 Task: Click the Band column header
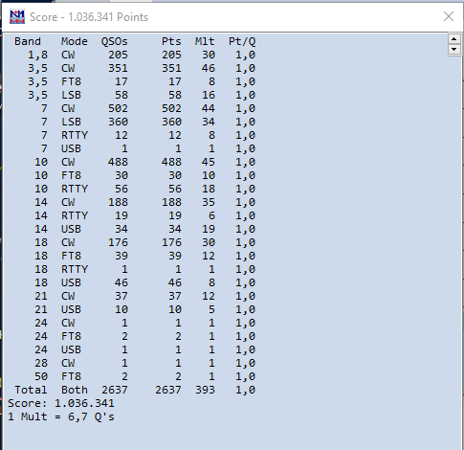point(28,41)
